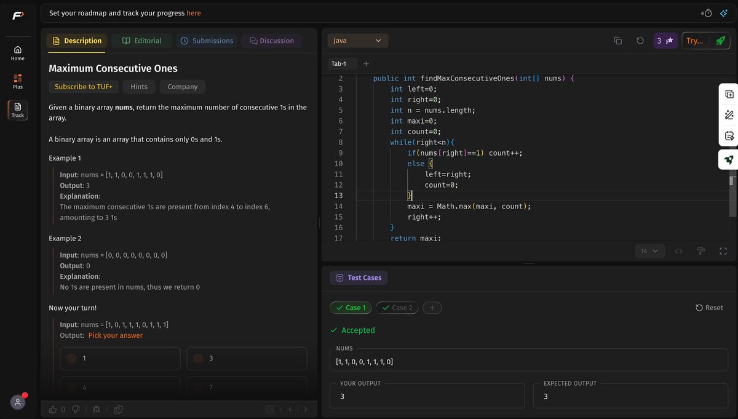The image size is (738, 419).
Task: Open the timer icon in the top bar
Action: (x=707, y=13)
